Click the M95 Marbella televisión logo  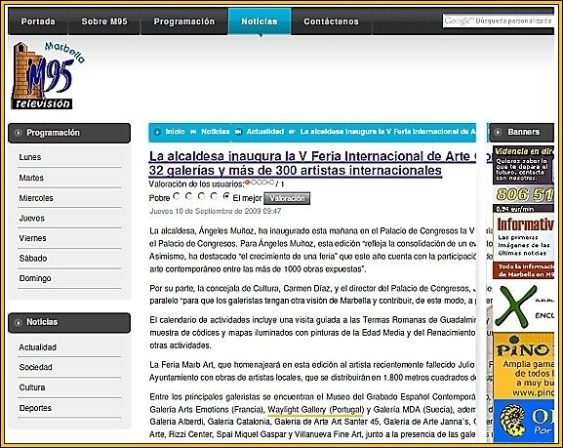[48, 75]
